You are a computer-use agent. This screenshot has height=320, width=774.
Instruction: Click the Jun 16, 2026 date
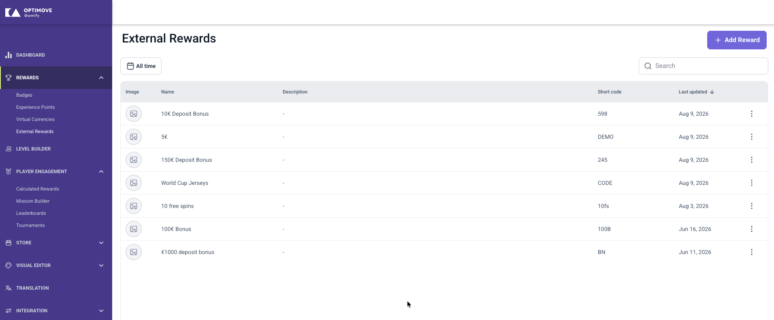point(695,229)
